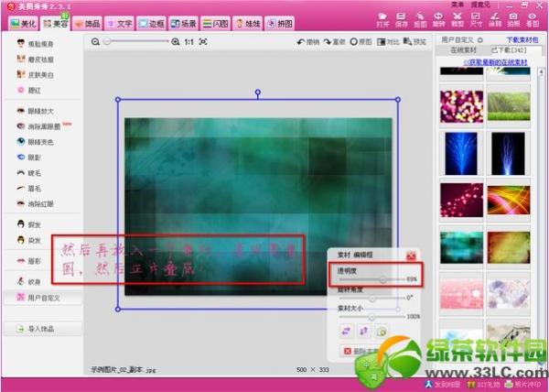The height and width of the screenshot is (392, 549).
Task: Toggle the 对比 compare view
Action: click(x=388, y=42)
